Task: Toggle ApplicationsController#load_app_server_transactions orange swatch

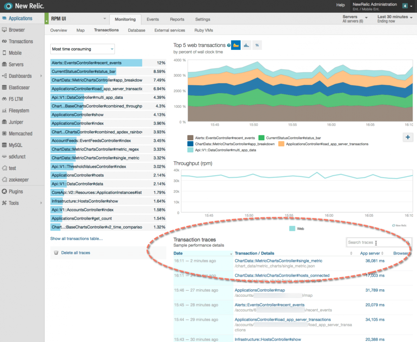Action: coord(281,144)
